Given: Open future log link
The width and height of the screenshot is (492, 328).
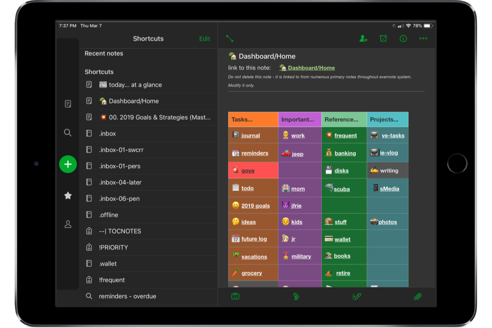Looking at the screenshot, I should 254,239.
